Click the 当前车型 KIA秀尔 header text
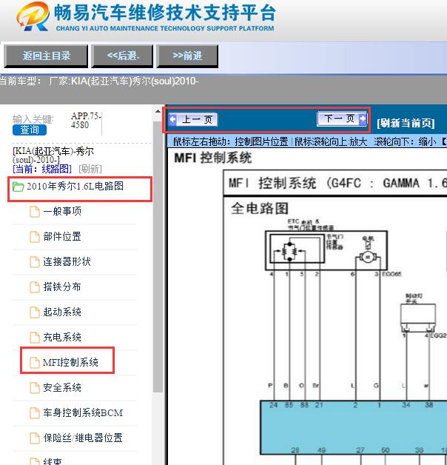The width and height of the screenshot is (447, 465). click(x=98, y=81)
